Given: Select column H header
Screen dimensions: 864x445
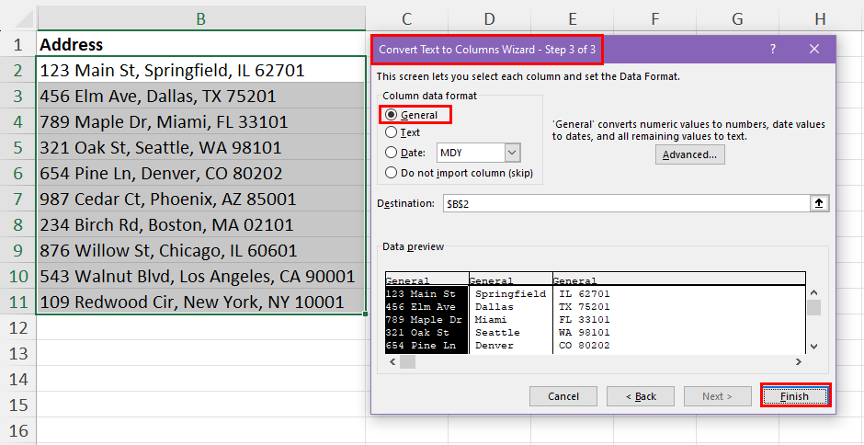Looking at the screenshot, I should point(821,18).
